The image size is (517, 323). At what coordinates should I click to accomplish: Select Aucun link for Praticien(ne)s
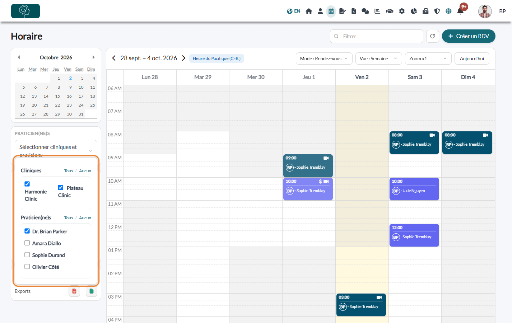(85, 218)
